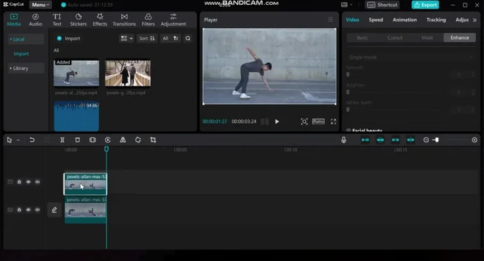484x261 pixels.
Task: Open the Adjustment panel
Action: point(173,20)
